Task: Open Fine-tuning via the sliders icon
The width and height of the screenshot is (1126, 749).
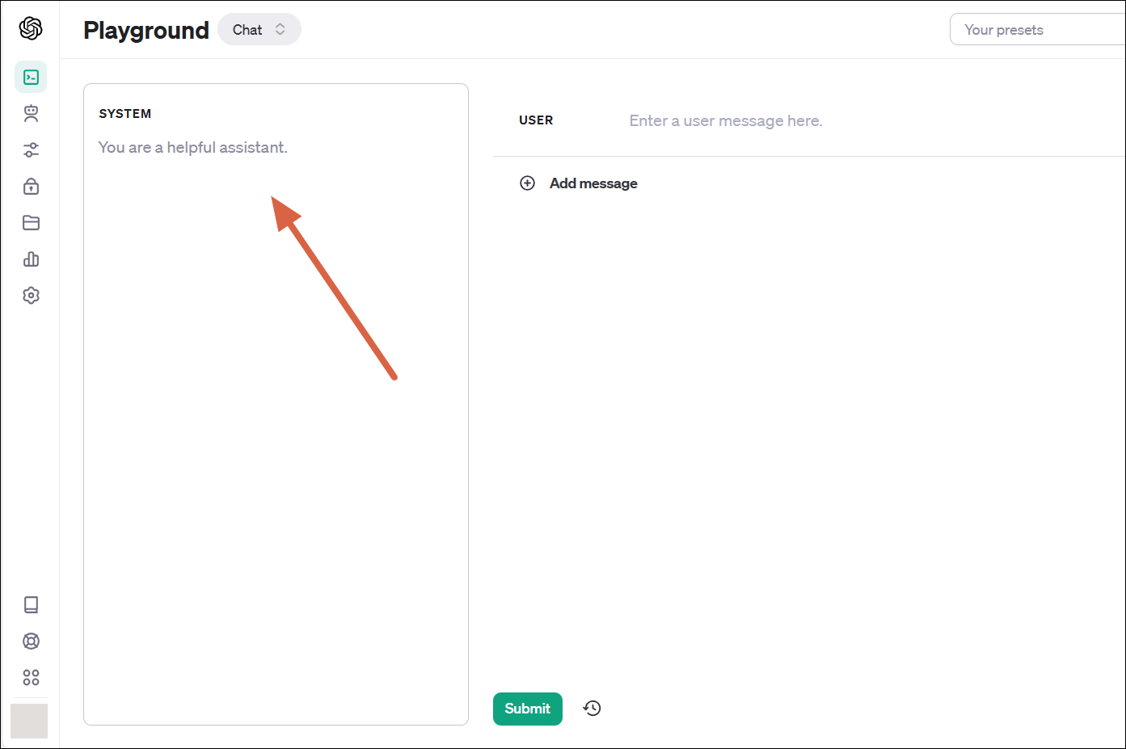Action: tap(31, 150)
